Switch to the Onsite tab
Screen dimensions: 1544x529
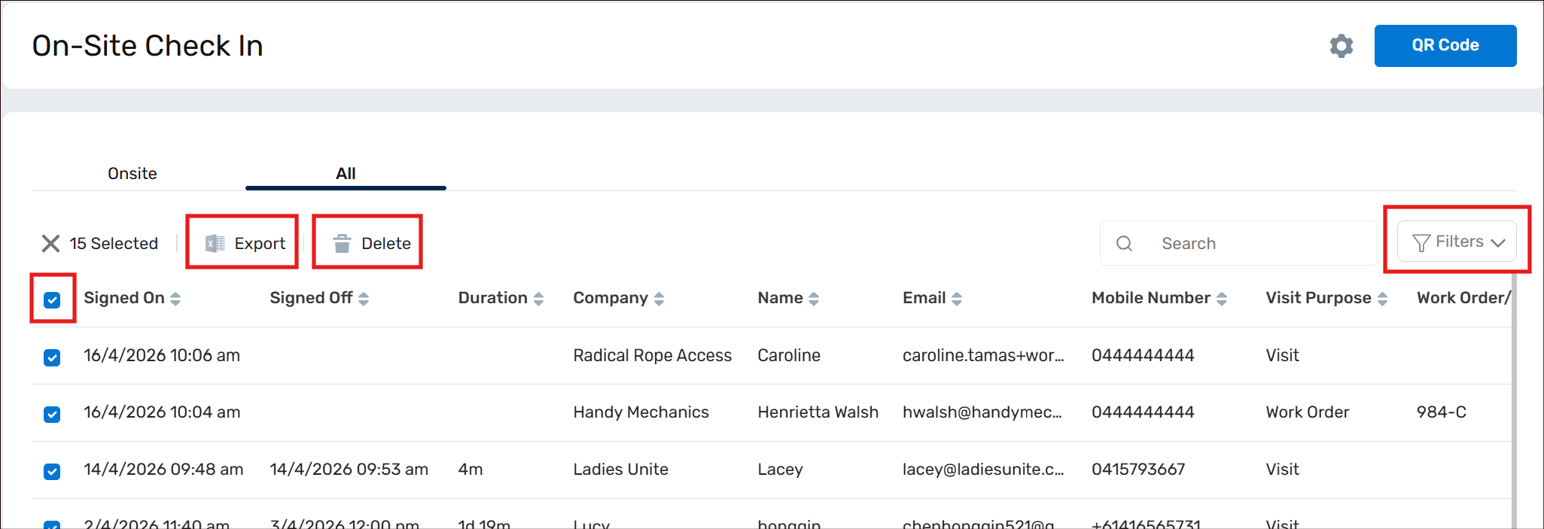tap(132, 174)
